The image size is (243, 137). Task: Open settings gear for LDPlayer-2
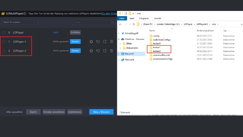[91, 51]
